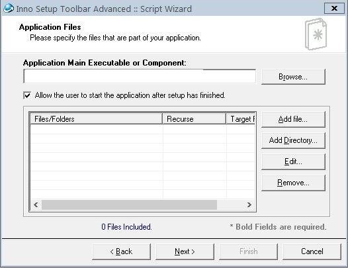Click the first empty row in files list

tap(142, 129)
